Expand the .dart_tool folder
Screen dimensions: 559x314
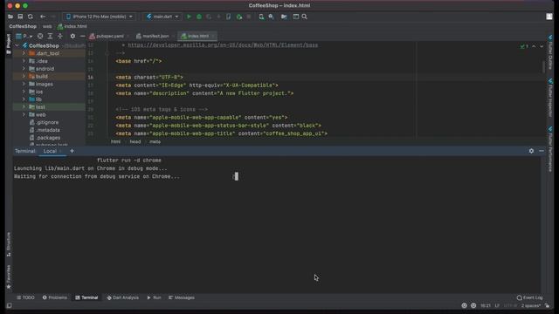pyautogui.click(x=24, y=53)
